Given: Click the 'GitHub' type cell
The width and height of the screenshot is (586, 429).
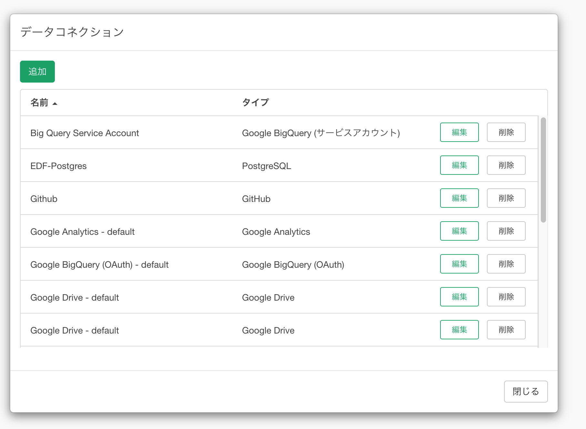Looking at the screenshot, I should 256,199.
